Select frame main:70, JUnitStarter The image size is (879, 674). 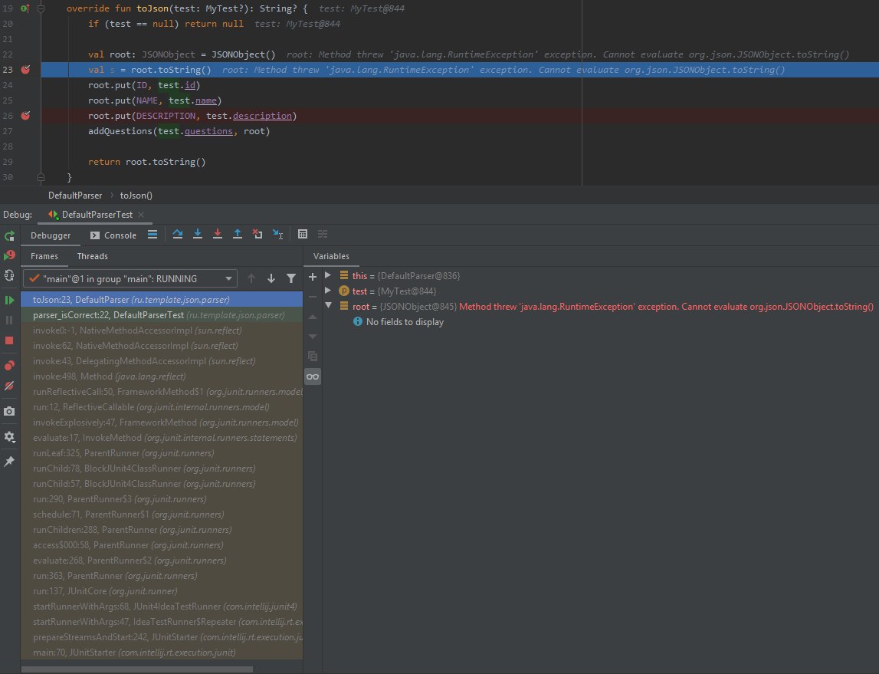(x=162, y=652)
